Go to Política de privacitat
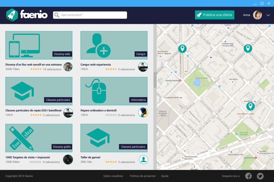274x182 pixels. [143, 176]
